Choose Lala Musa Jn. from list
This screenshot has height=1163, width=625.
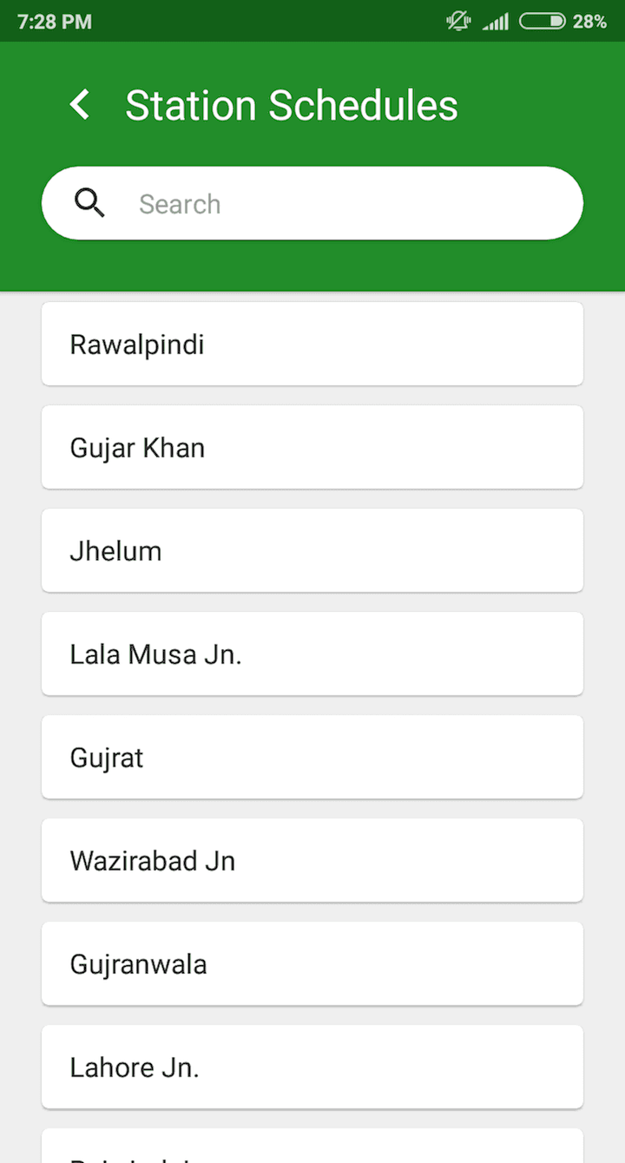(x=312, y=654)
